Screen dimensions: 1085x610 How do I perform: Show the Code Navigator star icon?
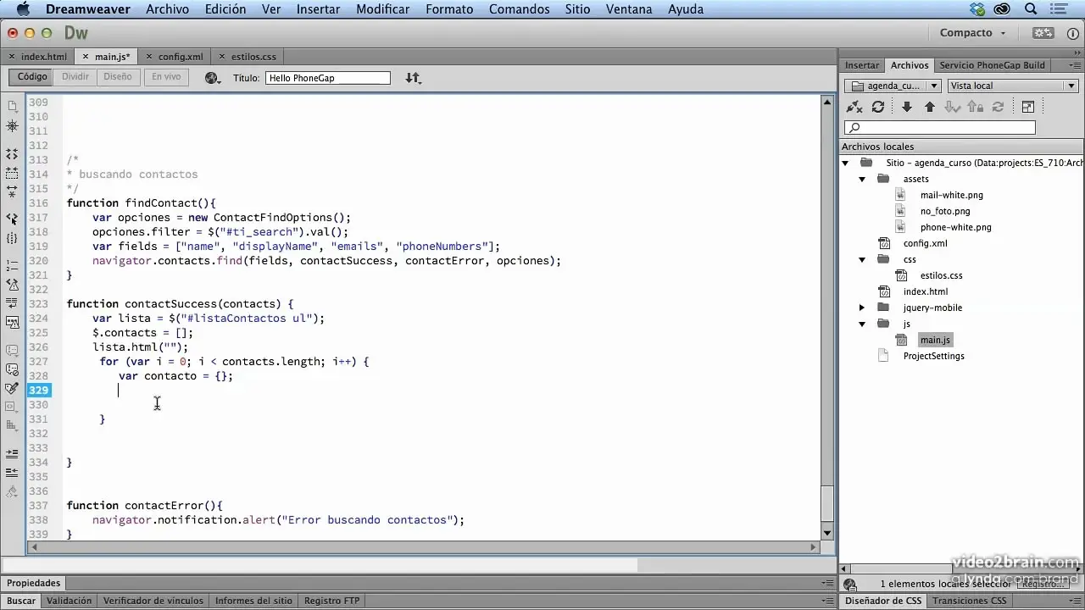pyautogui.click(x=12, y=125)
